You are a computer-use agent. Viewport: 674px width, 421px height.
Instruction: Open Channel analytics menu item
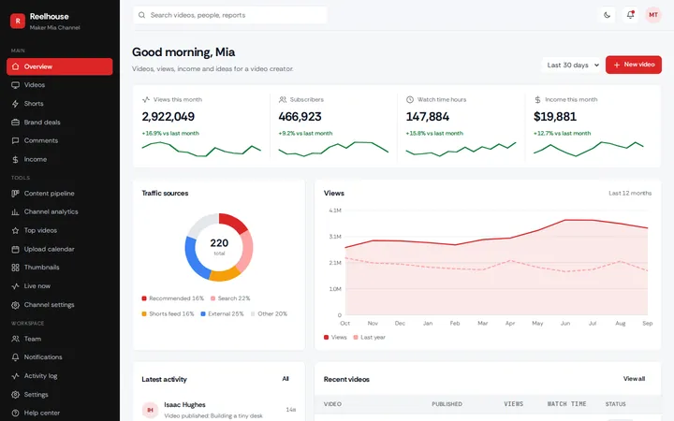click(60, 211)
